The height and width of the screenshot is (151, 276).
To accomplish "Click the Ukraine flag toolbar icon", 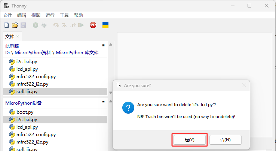I will click(x=105, y=25).
